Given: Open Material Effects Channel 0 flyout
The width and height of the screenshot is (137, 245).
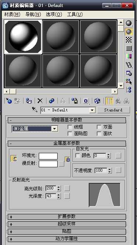Looking at the screenshot, I should (x=86, y=101).
